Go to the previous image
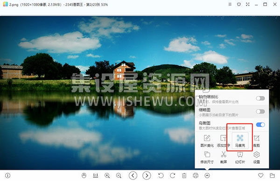 coord(133,175)
